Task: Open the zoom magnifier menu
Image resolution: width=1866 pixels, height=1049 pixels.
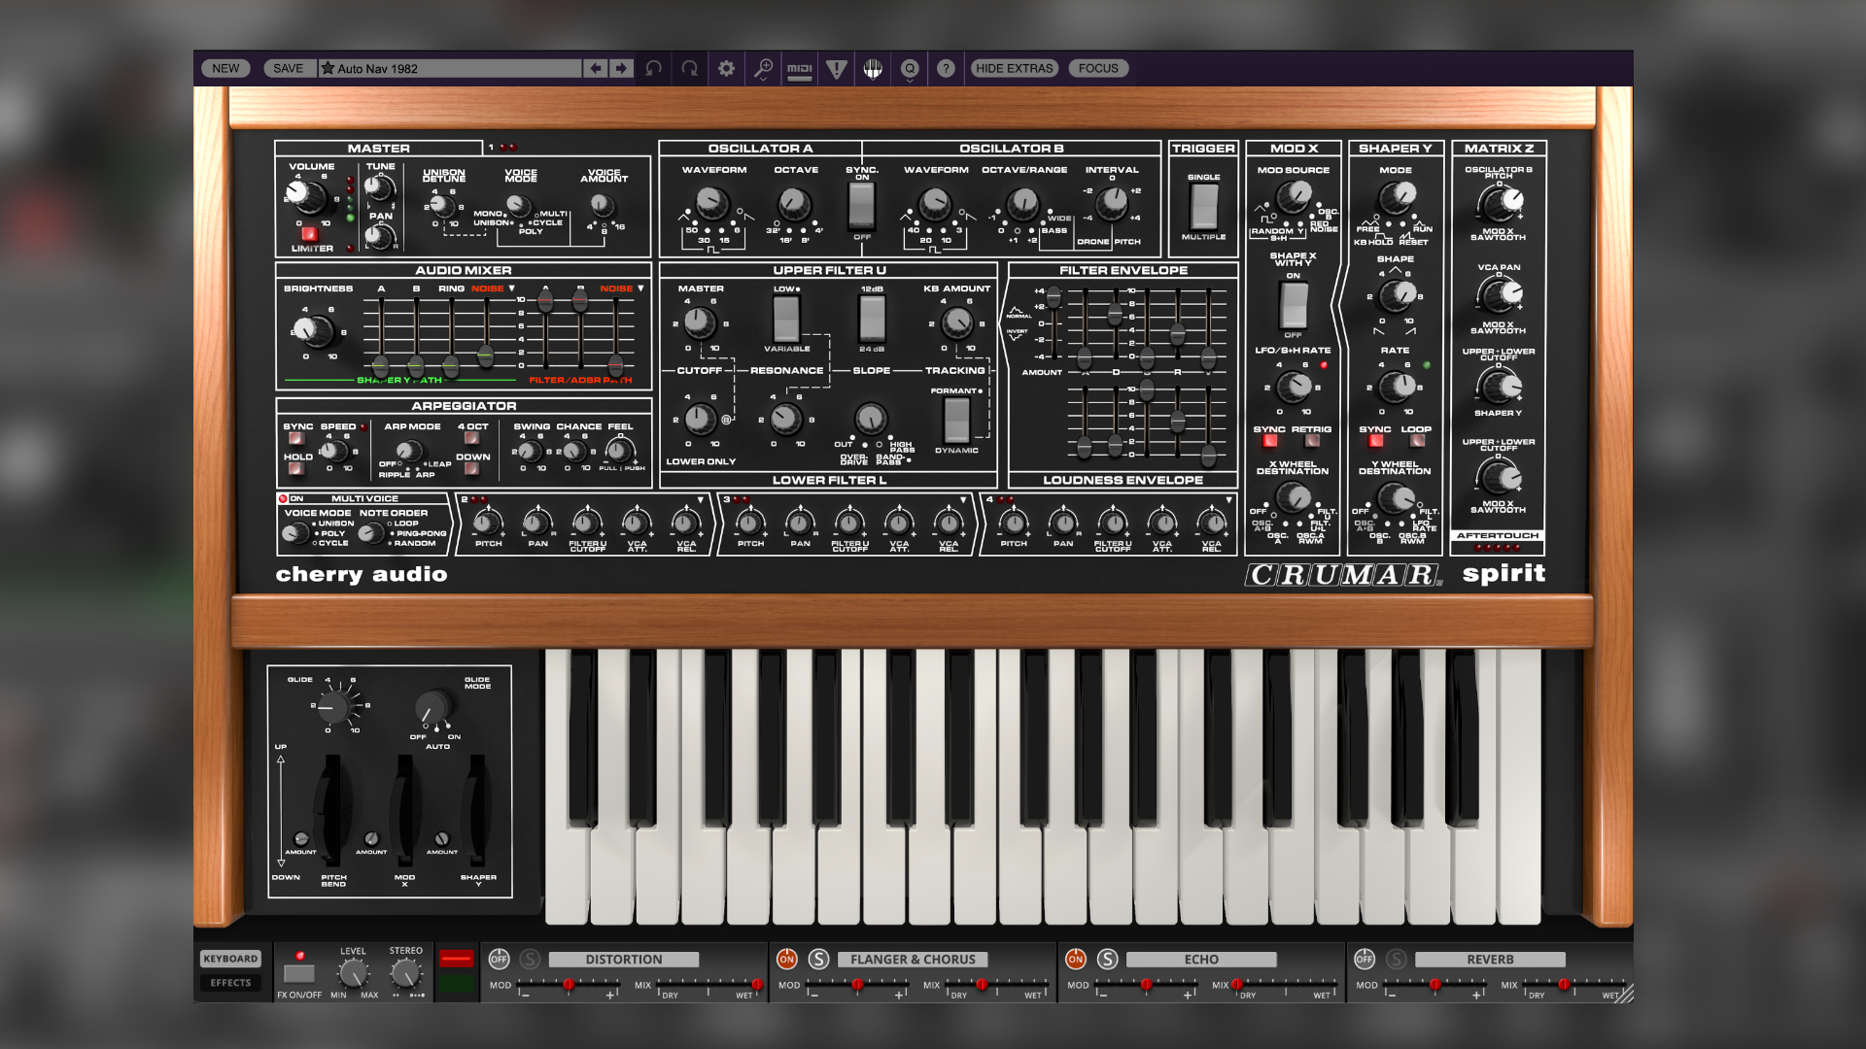Action: [763, 68]
